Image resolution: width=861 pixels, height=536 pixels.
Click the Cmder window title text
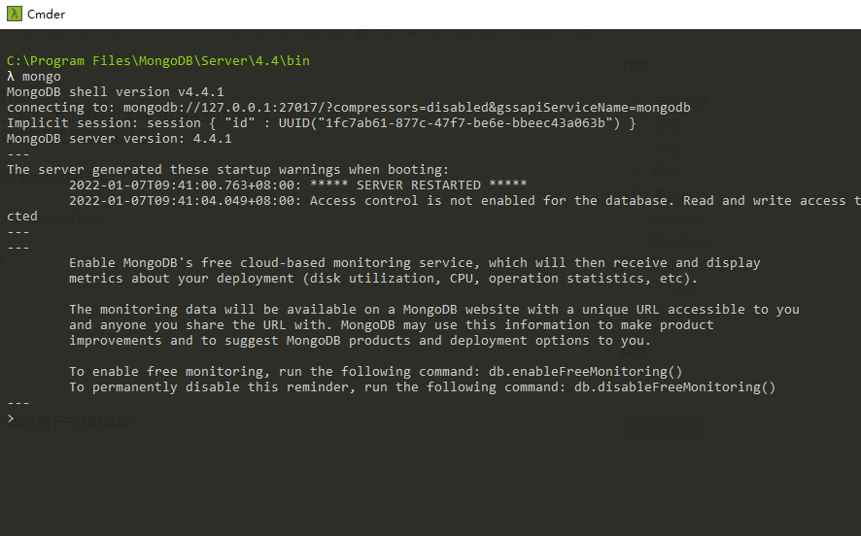(46, 15)
